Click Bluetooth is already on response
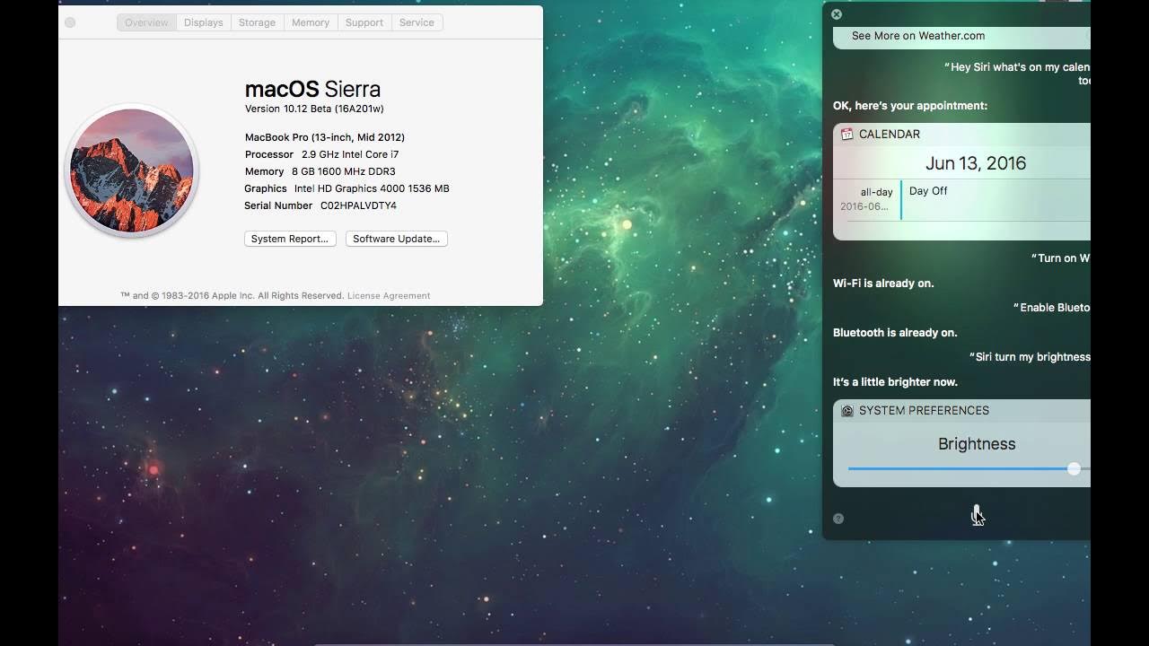Screen dimensions: 1149x646 895,333
